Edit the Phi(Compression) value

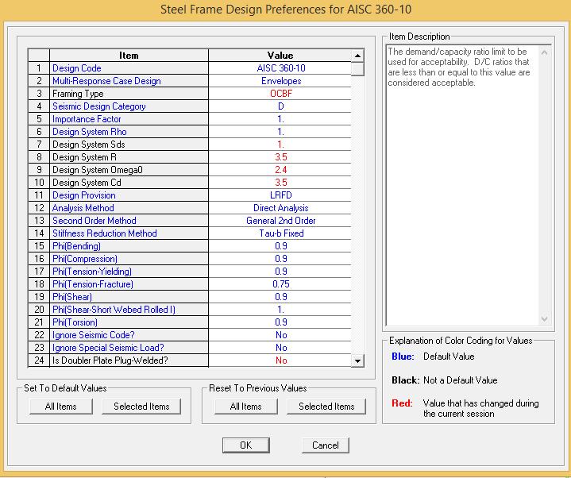(x=281, y=259)
